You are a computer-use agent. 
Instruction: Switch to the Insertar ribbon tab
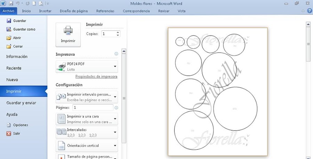coord(45,11)
